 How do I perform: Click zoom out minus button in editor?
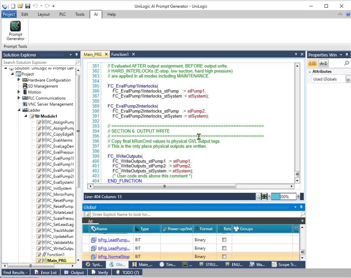tap(269, 197)
